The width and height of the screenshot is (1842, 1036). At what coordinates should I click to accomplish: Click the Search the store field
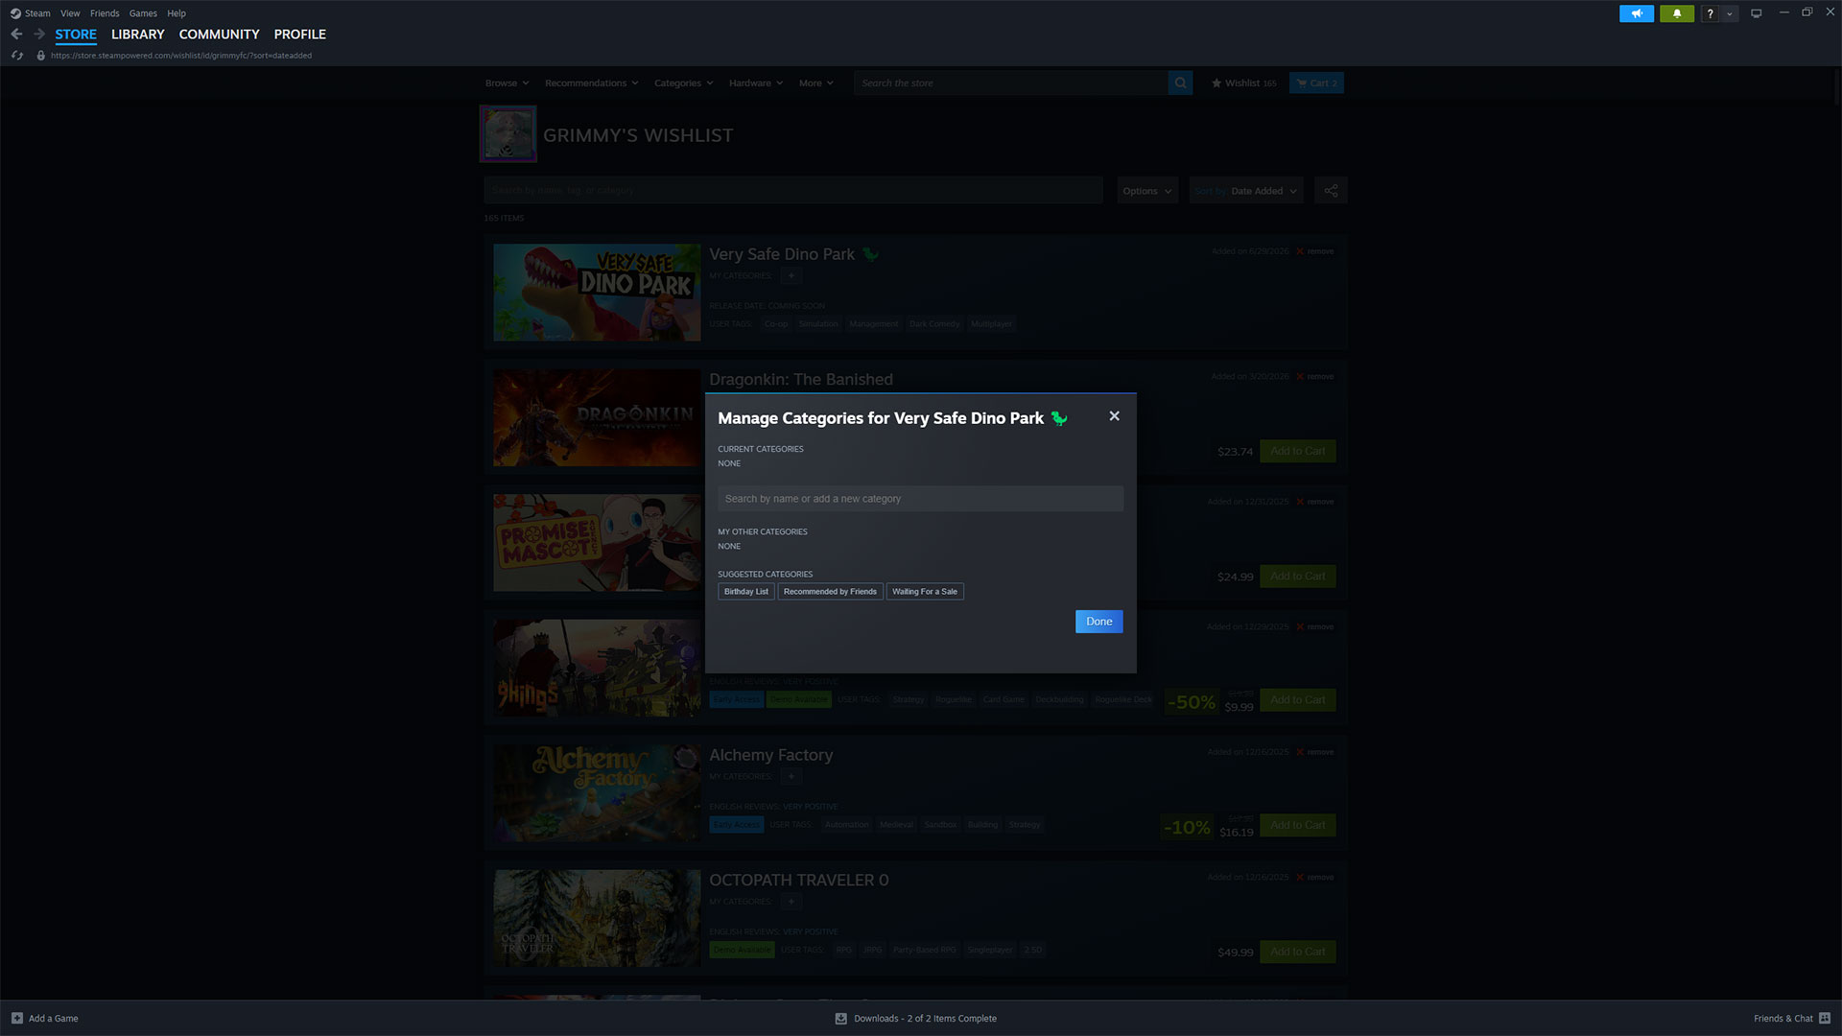click(1011, 83)
